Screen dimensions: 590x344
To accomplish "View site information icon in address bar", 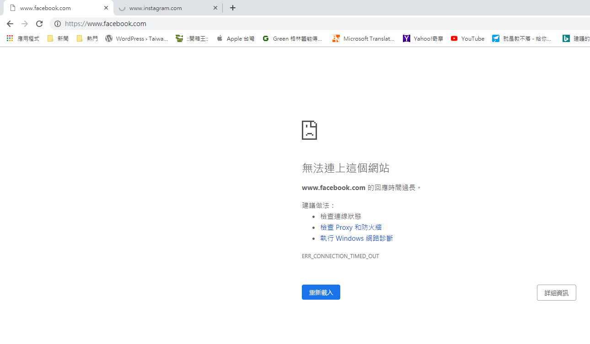I will tap(58, 24).
